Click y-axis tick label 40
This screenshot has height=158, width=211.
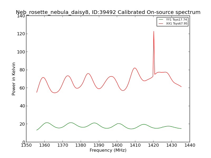(x=22, y=106)
